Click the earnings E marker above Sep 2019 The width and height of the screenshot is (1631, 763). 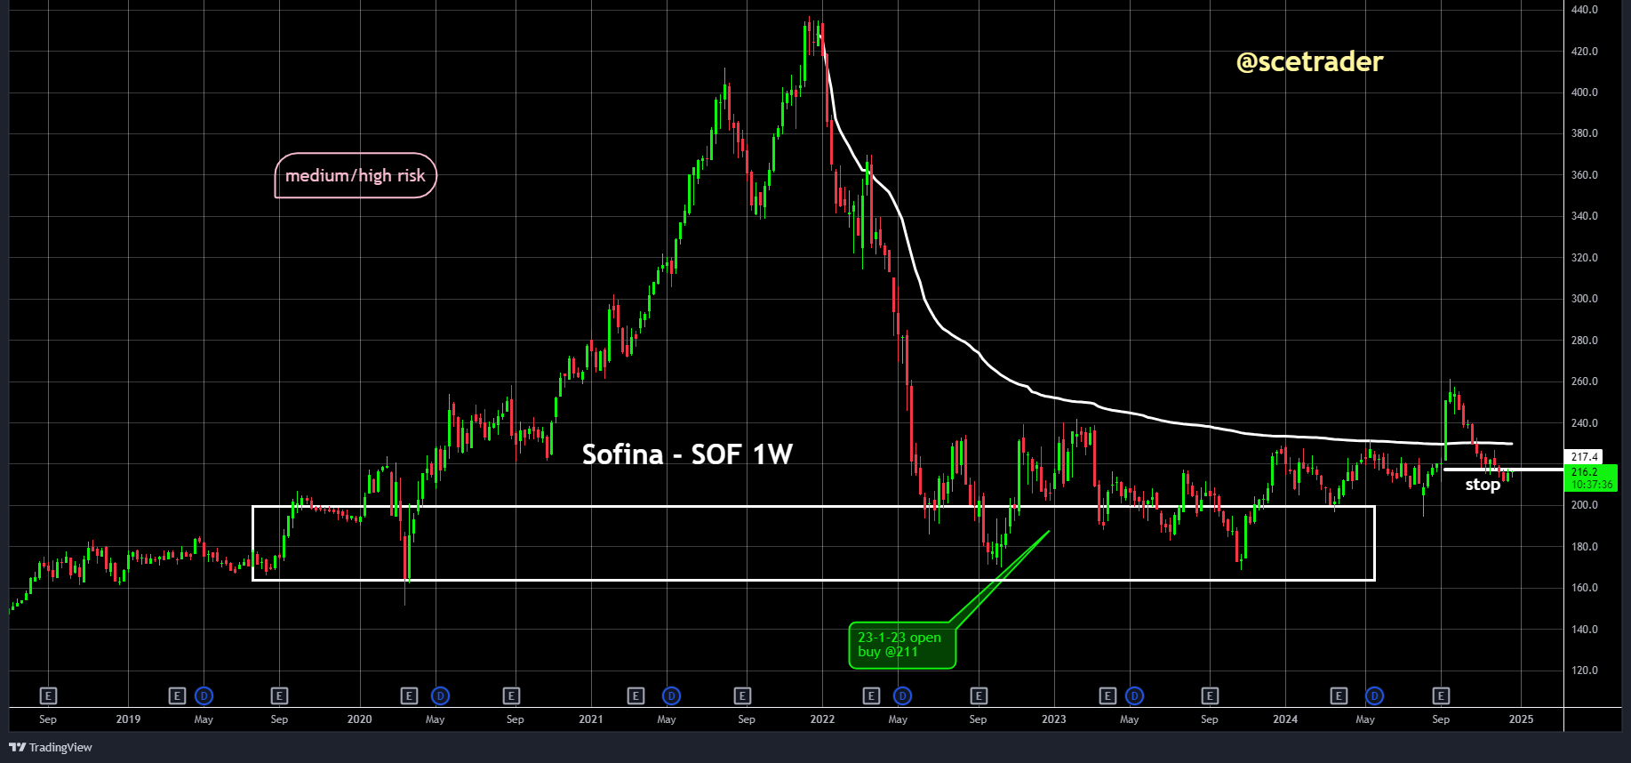pos(279,695)
